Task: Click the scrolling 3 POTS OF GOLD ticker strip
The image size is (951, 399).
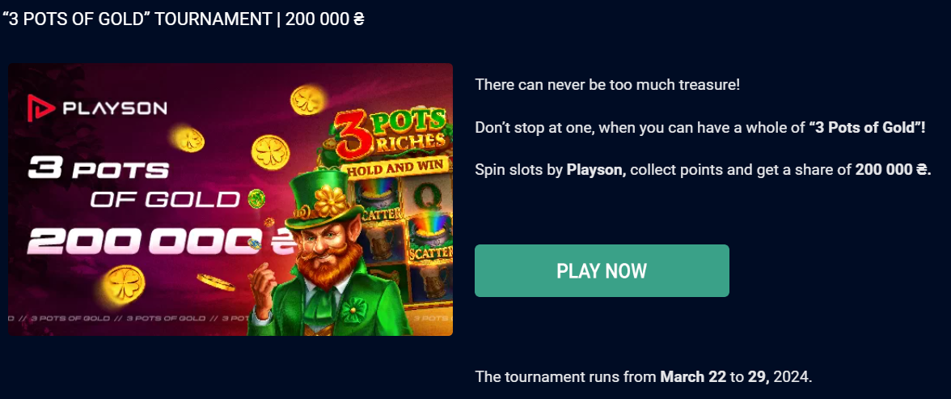Action: click(129, 317)
